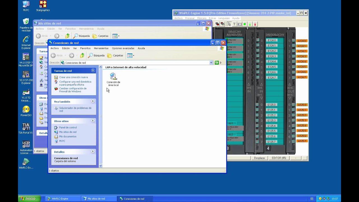
Task: Open TIA Portal V11 desktop icon
Action: 26,128
